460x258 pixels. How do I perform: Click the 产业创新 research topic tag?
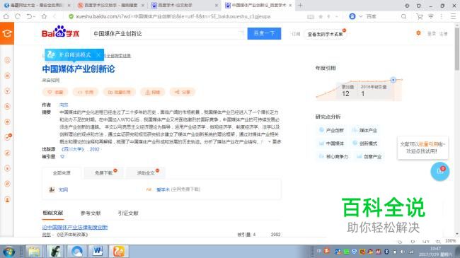331,130
